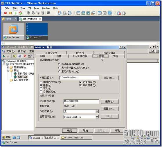Switch to the 目录安全性 tab
Viewport: 162px width, 147px height.
(51, 53)
